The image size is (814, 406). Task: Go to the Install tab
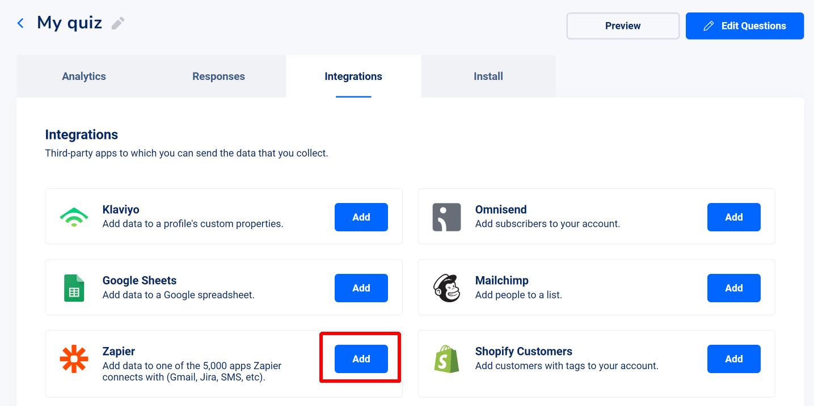pos(488,77)
